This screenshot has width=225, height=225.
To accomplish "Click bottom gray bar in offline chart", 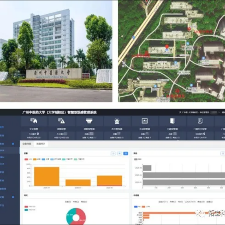I will pyautogui.click(x=184, y=182).
